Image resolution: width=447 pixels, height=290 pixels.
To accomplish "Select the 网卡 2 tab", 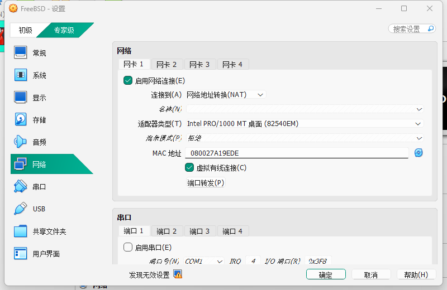I will pos(167,65).
